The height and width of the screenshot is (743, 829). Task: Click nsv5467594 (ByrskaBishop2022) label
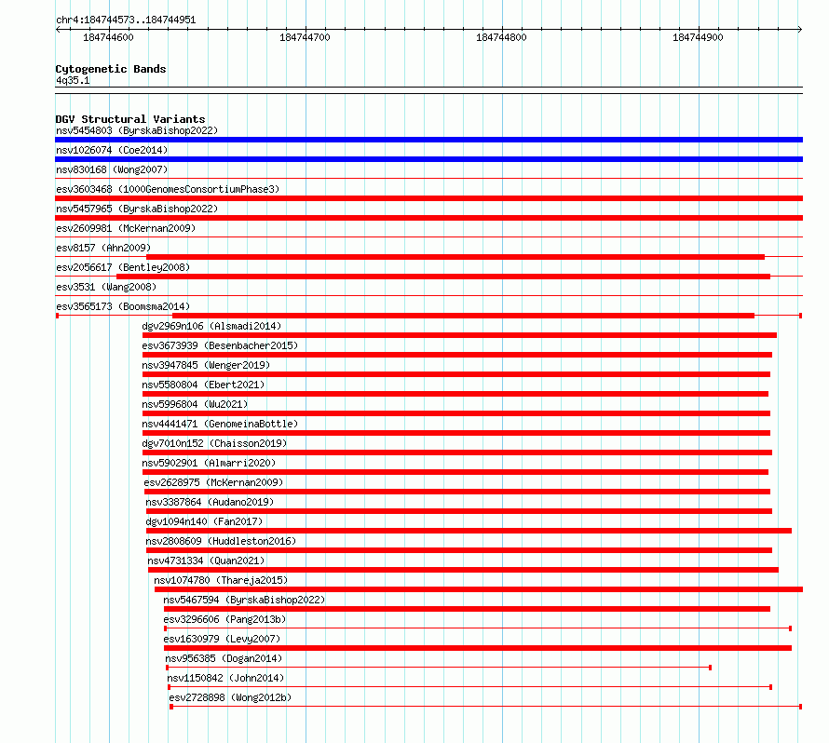[244, 600]
